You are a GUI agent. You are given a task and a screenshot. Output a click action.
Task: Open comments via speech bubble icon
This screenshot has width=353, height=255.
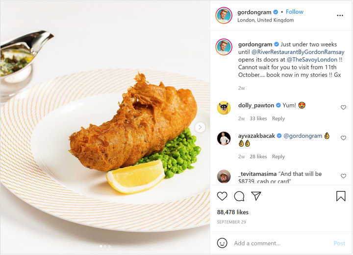pyautogui.click(x=239, y=196)
